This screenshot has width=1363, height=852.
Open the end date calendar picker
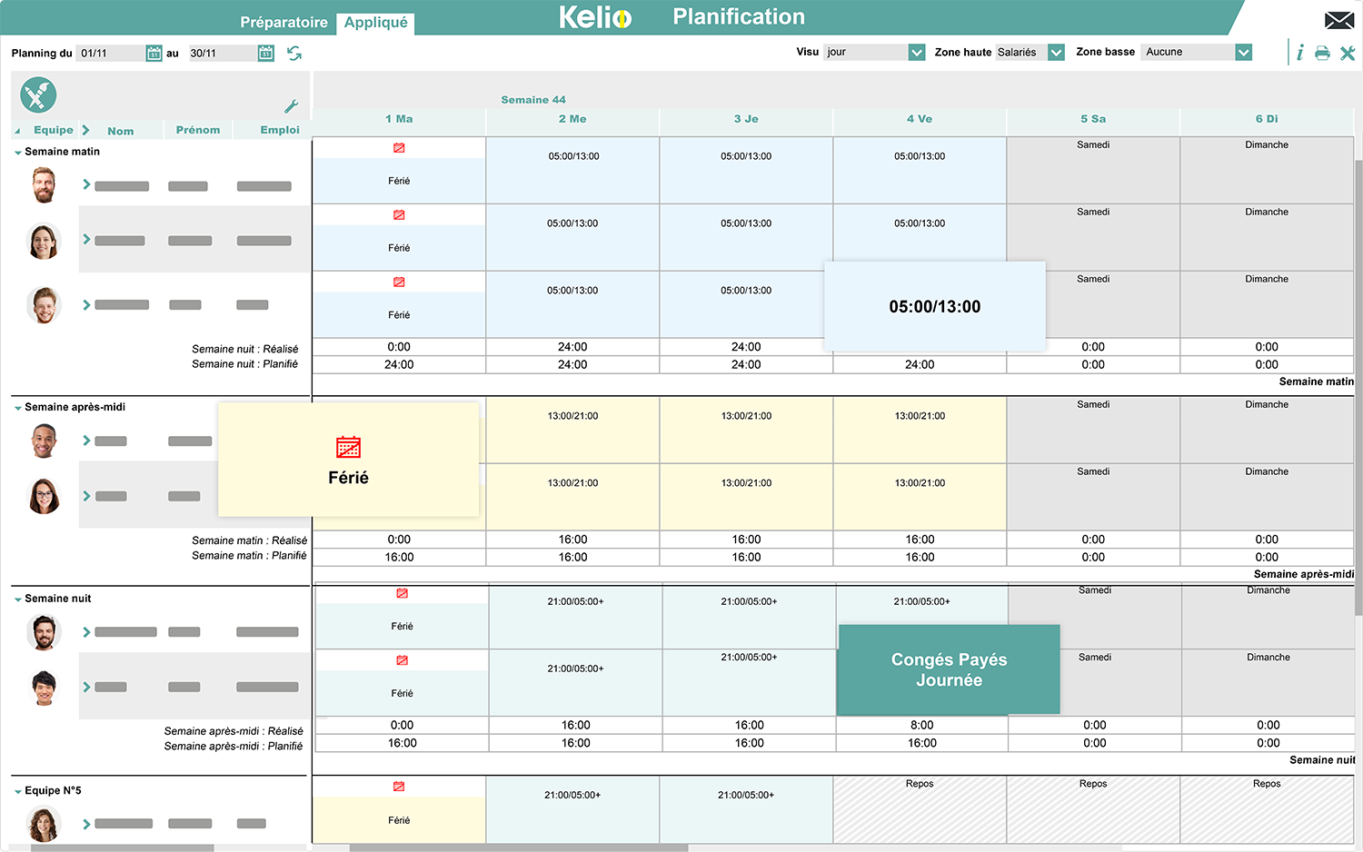[265, 53]
